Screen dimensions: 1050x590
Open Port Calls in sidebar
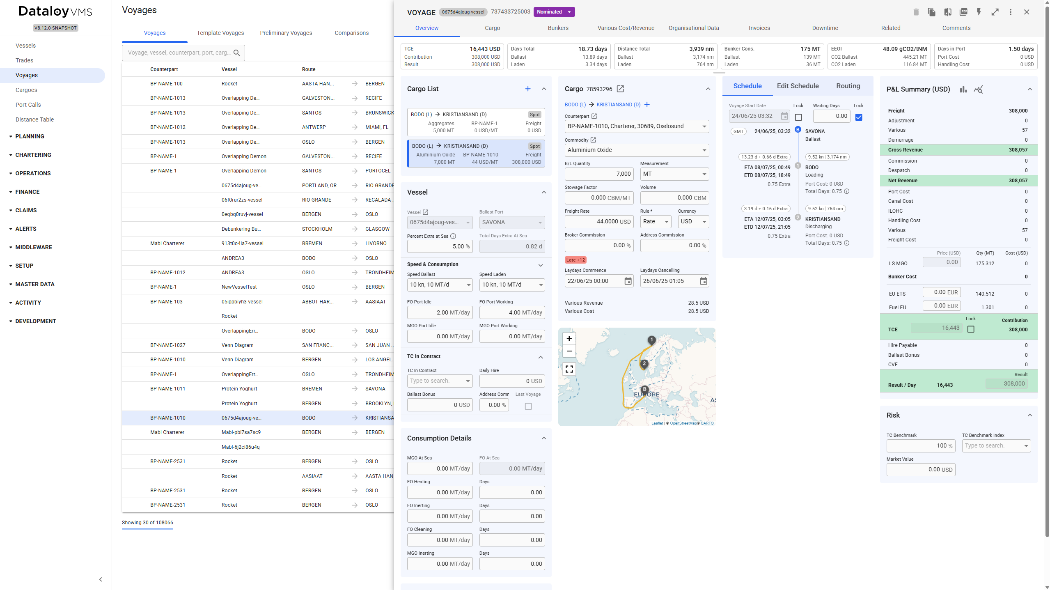[x=28, y=105]
